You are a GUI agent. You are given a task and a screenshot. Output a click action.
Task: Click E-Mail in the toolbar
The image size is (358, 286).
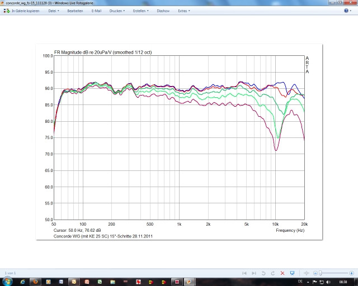coord(96,11)
